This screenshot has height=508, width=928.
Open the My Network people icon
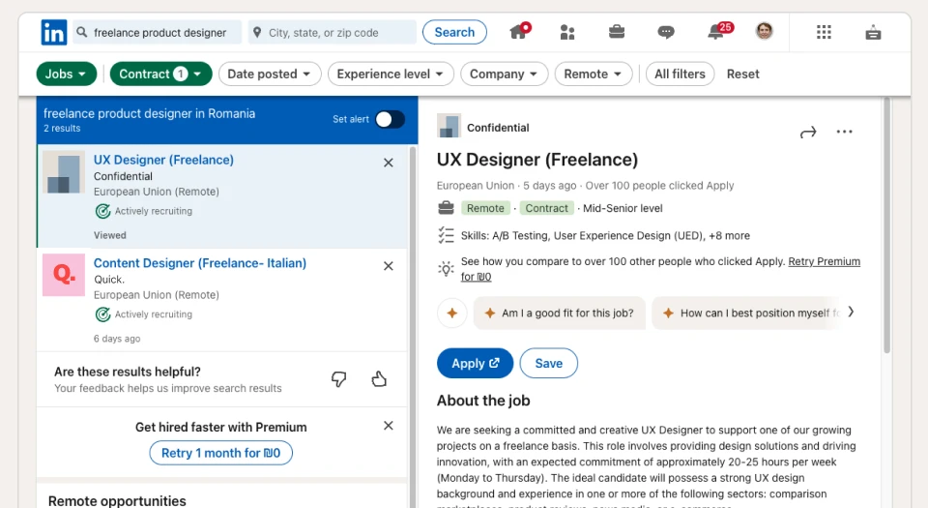[x=567, y=32]
